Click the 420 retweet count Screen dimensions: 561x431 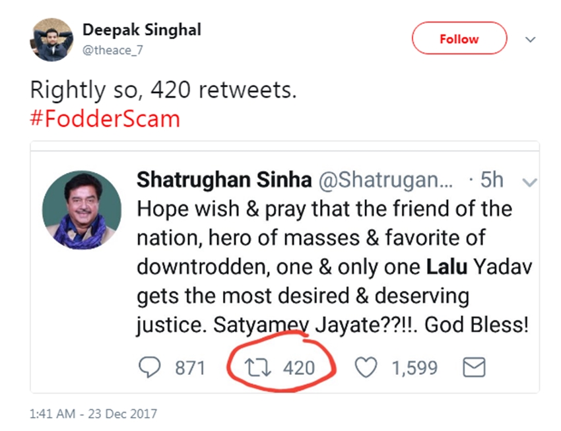299,368
